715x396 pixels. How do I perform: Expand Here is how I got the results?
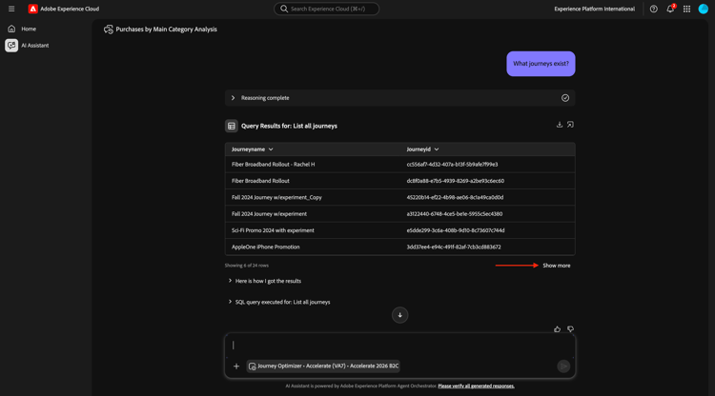(264, 281)
